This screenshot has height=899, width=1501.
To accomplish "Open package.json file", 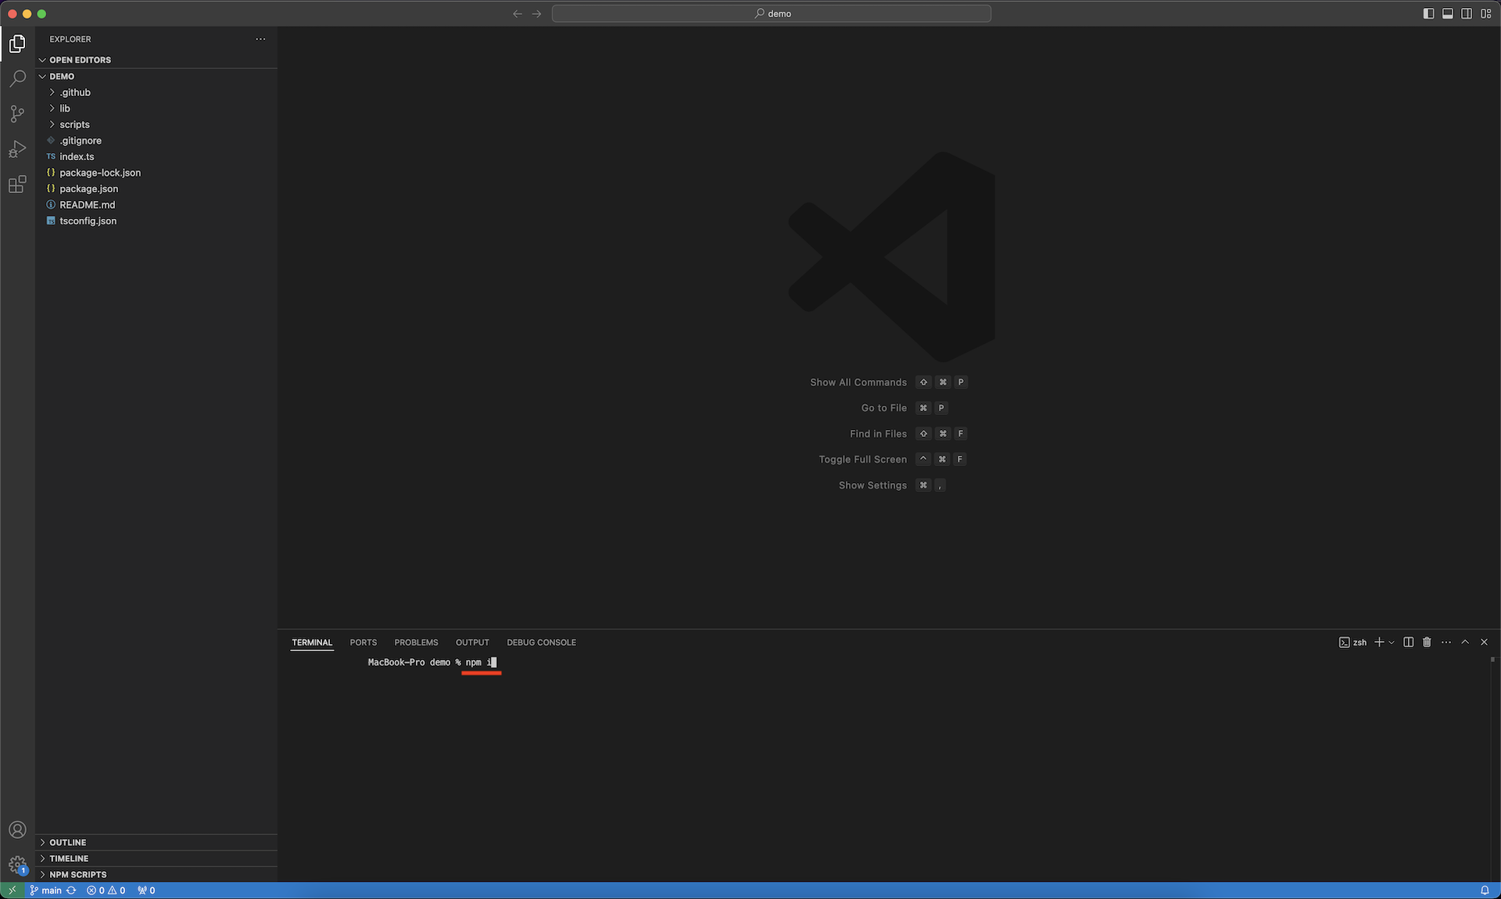I will [x=89, y=188].
